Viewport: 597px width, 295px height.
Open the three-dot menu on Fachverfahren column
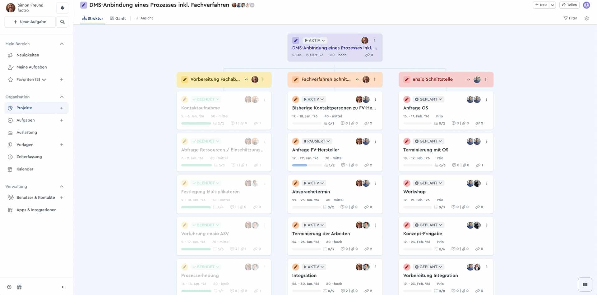(374, 79)
